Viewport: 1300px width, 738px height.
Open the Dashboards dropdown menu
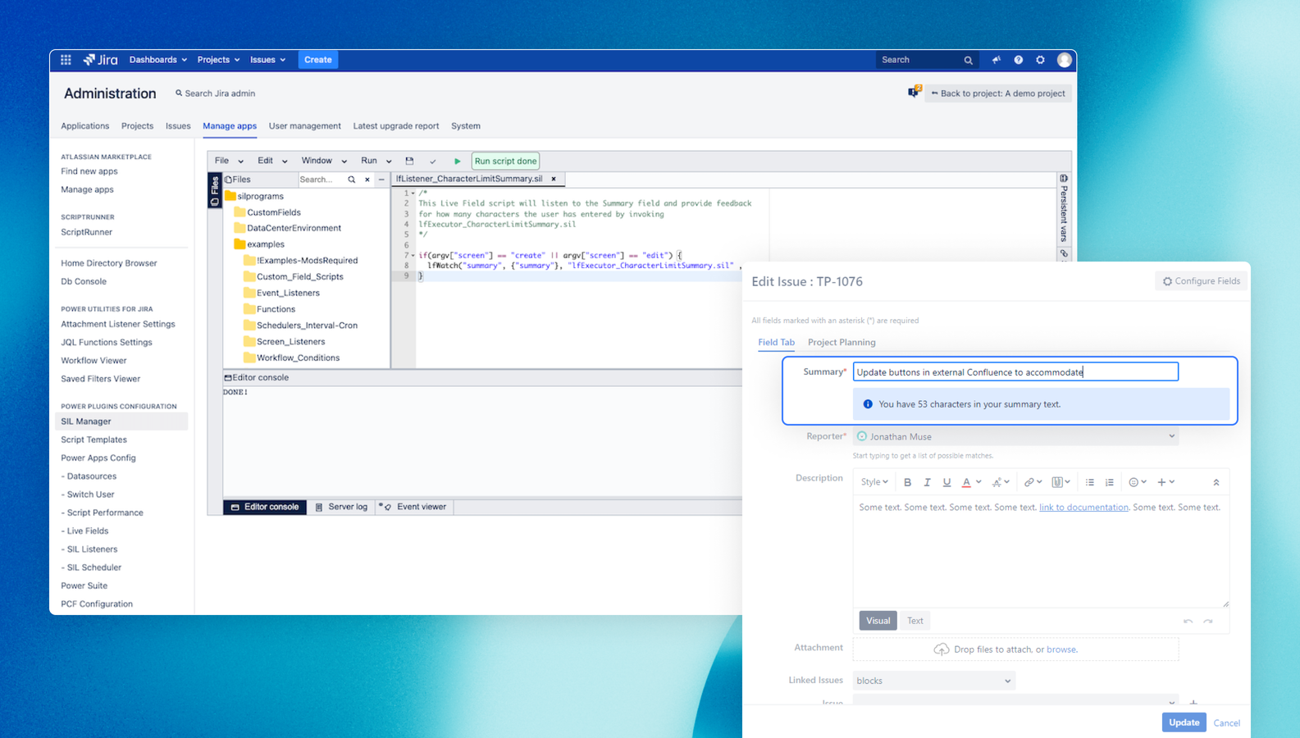click(158, 60)
